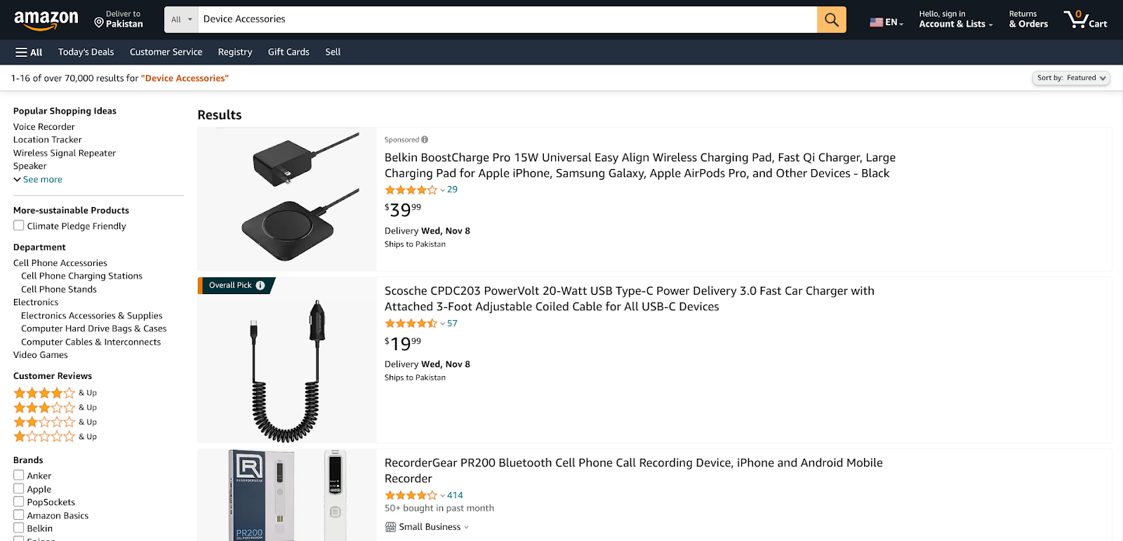Screen dimensions: 1123x541
Task: Tick the PopSockets brand checkbox
Action: 19,502
